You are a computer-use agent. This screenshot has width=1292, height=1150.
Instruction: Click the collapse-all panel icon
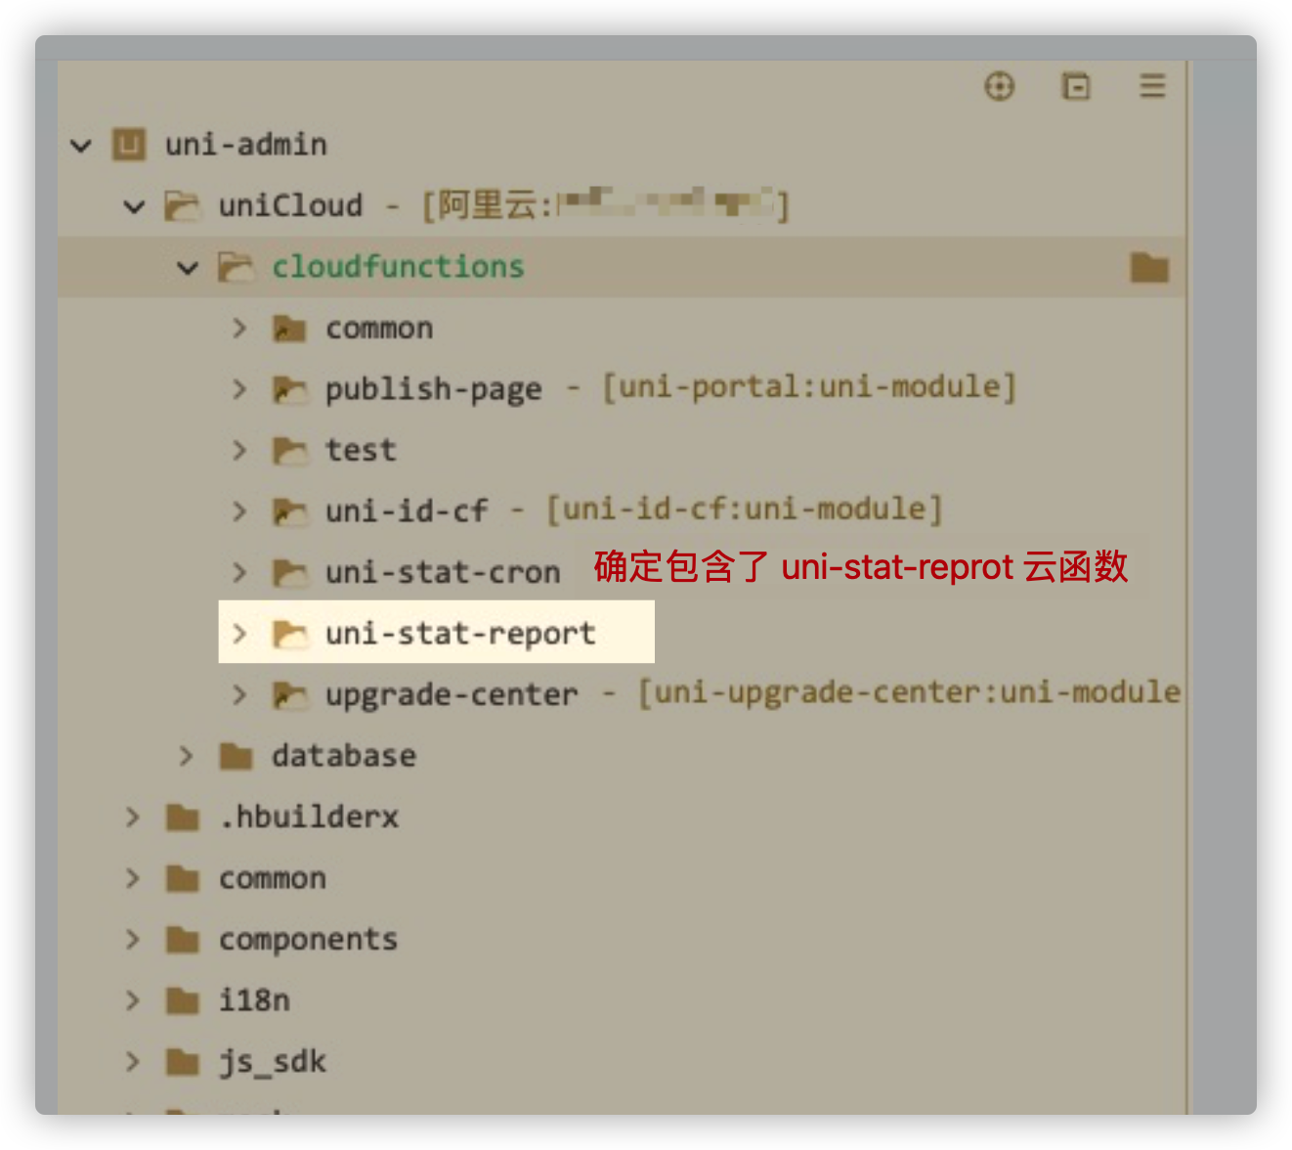click(1076, 86)
